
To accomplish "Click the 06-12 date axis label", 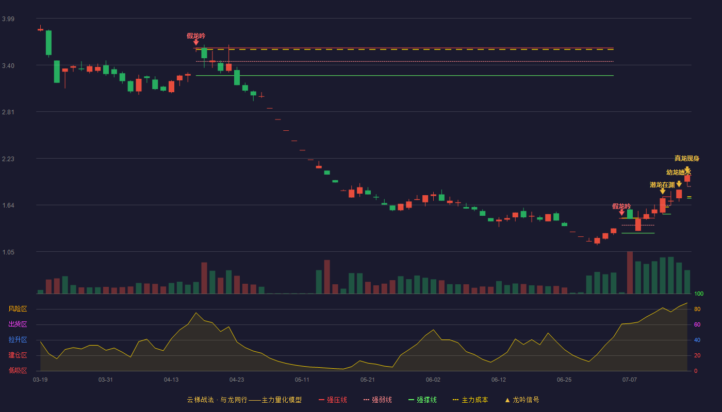I will coord(499,380).
